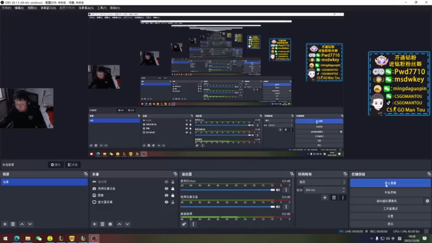Move source down with the Sources down arrow
The height and width of the screenshot is (243, 432).
[x=127, y=224]
